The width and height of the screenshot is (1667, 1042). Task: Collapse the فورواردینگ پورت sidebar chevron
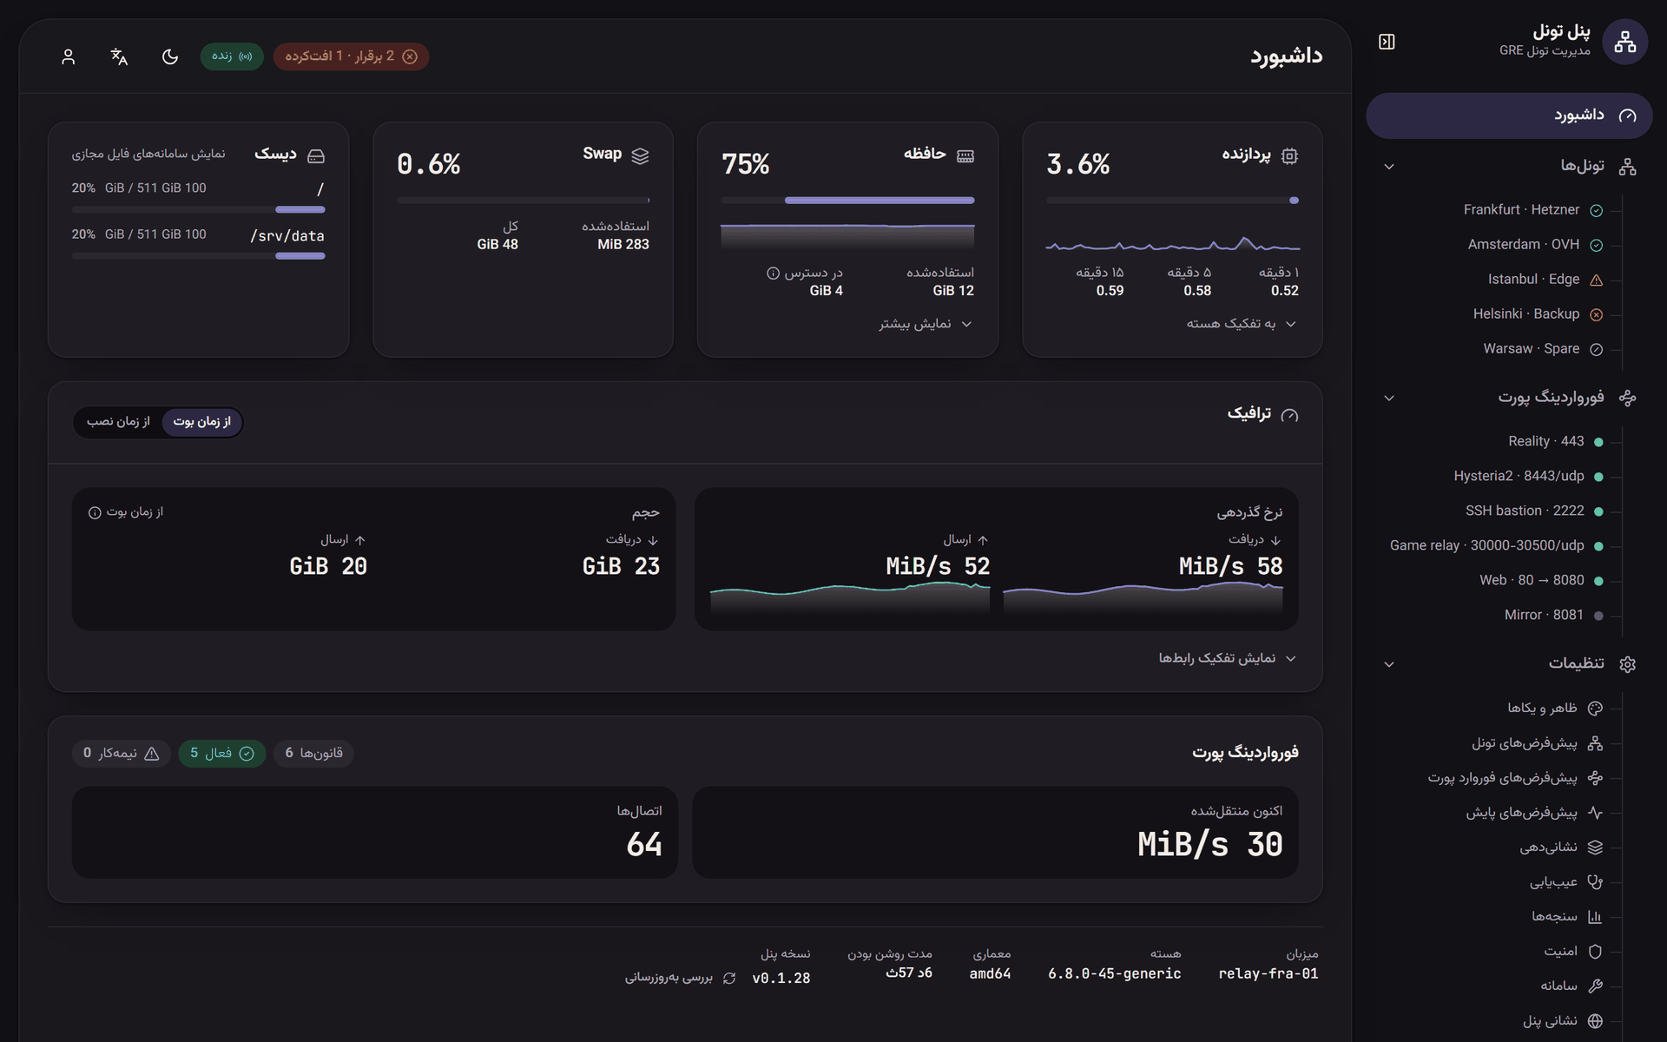point(1389,399)
